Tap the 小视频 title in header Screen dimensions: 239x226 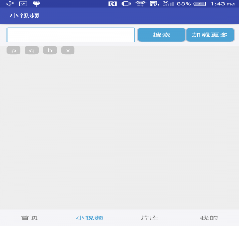point(24,16)
